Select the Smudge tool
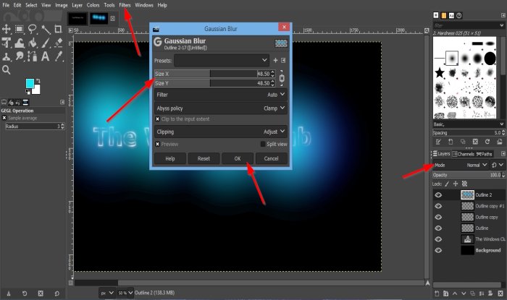Viewport: 507px width, 300px height. click(20, 57)
